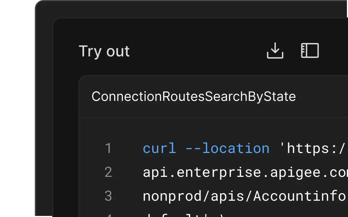
Task: Select the 'Try out' heading text
Action: [104, 51]
